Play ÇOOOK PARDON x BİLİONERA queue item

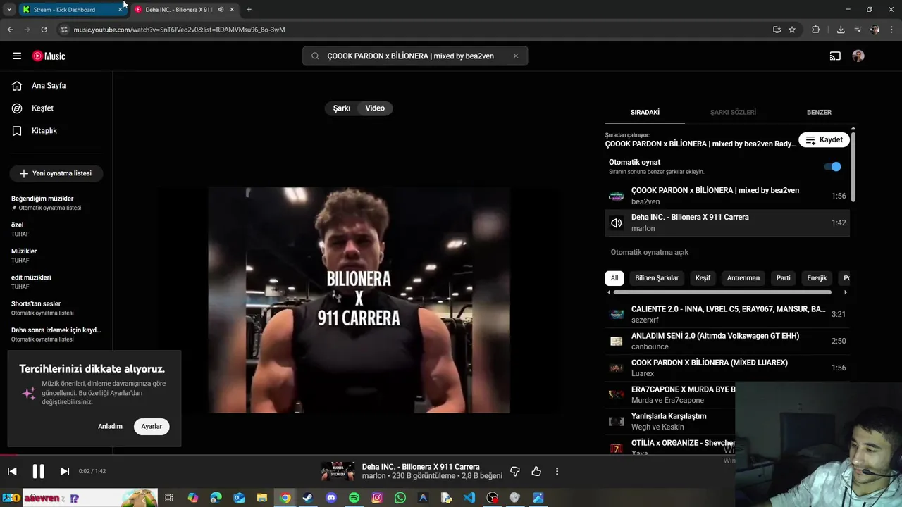727,196
